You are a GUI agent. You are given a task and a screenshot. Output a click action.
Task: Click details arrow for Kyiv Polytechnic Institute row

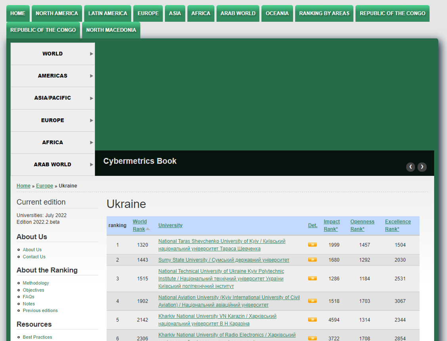(312, 278)
